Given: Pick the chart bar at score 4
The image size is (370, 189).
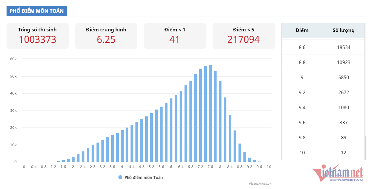Looking at the screenshot, I should coord(122,146).
